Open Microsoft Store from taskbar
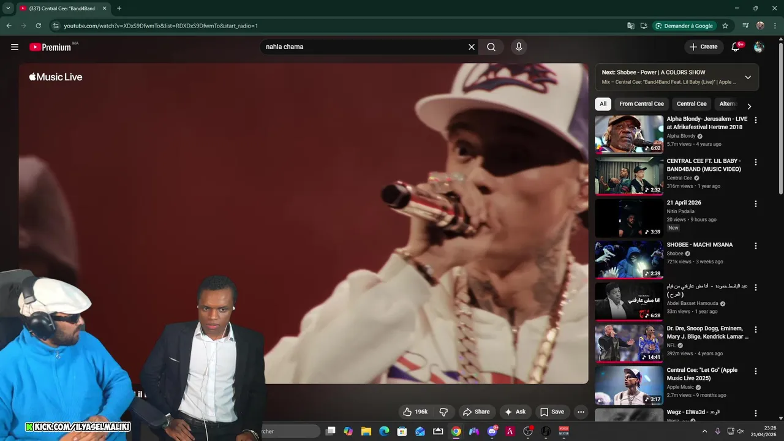Screen dimensions: 784x441 (x=402, y=431)
